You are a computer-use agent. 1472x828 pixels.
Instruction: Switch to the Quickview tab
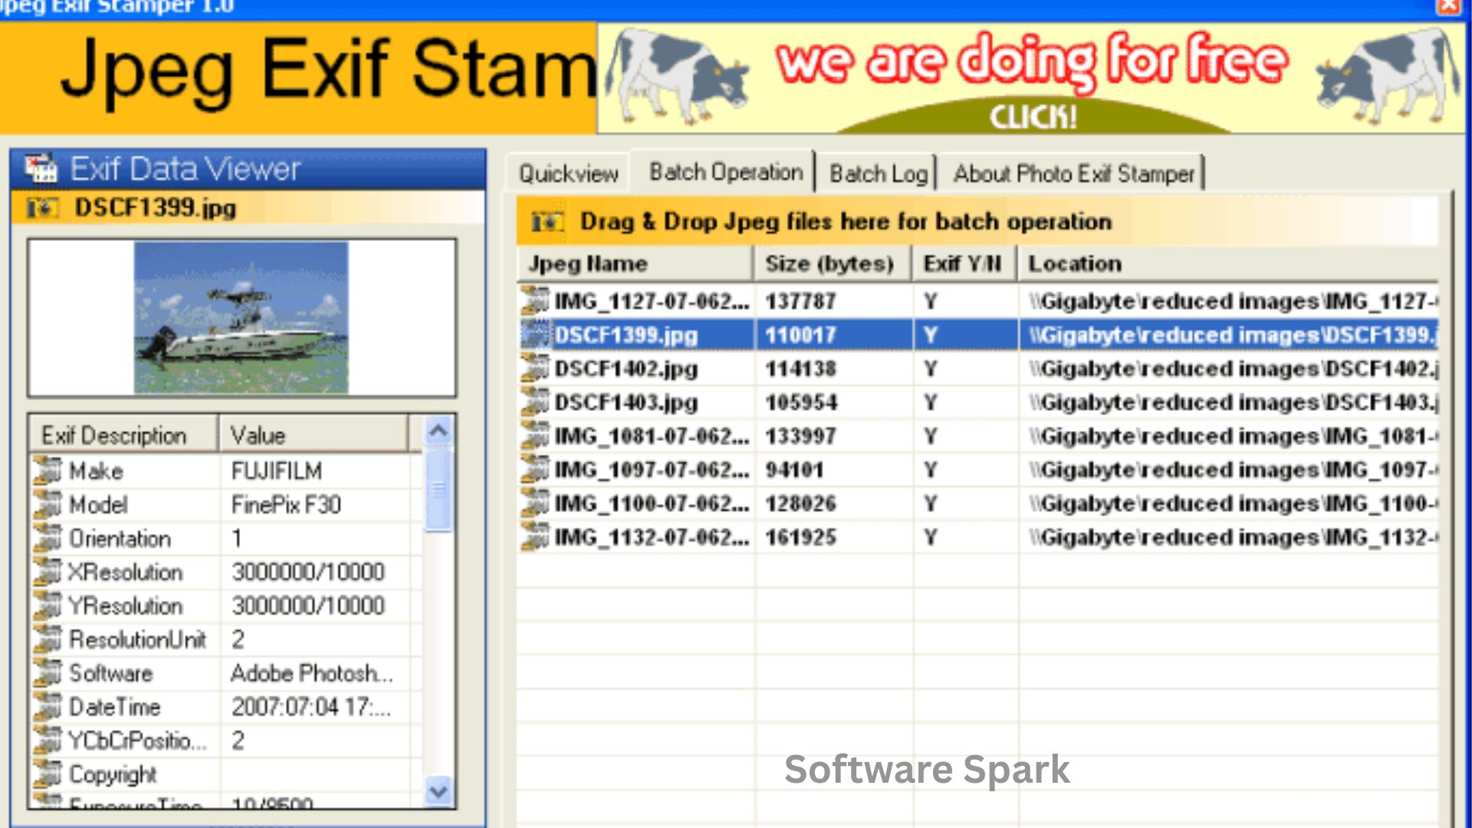[x=568, y=173]
